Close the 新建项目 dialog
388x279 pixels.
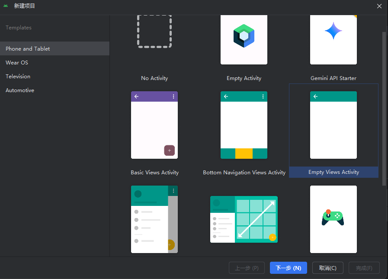pyautogui.click(x=379, y=6)
